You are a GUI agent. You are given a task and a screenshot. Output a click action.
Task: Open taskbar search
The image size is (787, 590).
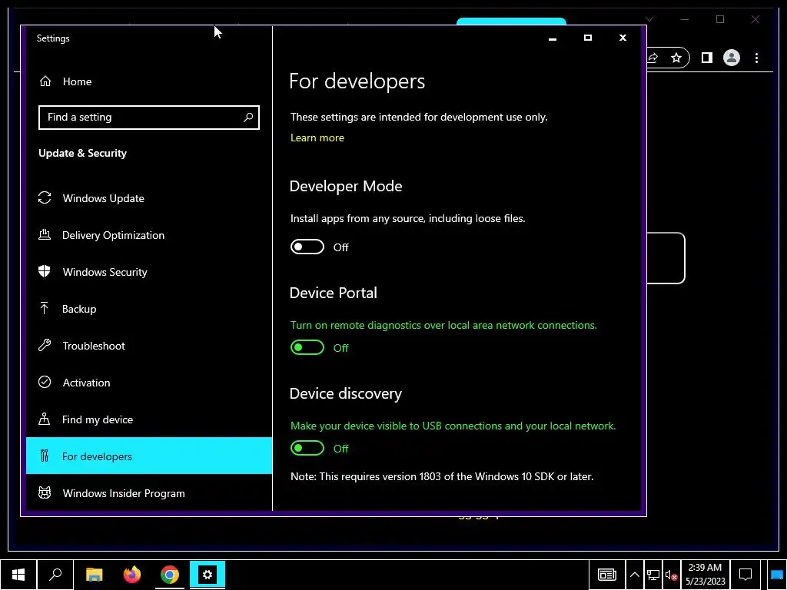[x=55, y=575]
